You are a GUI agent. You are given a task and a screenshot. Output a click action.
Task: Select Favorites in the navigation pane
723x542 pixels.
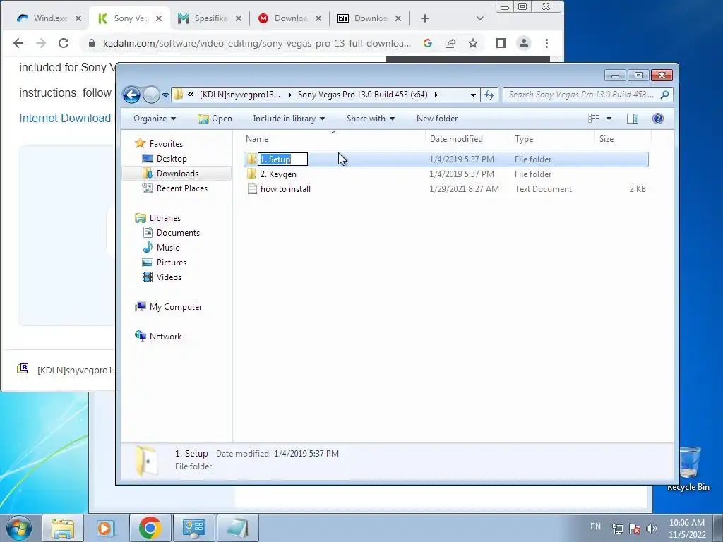click(x=166, y=144)
